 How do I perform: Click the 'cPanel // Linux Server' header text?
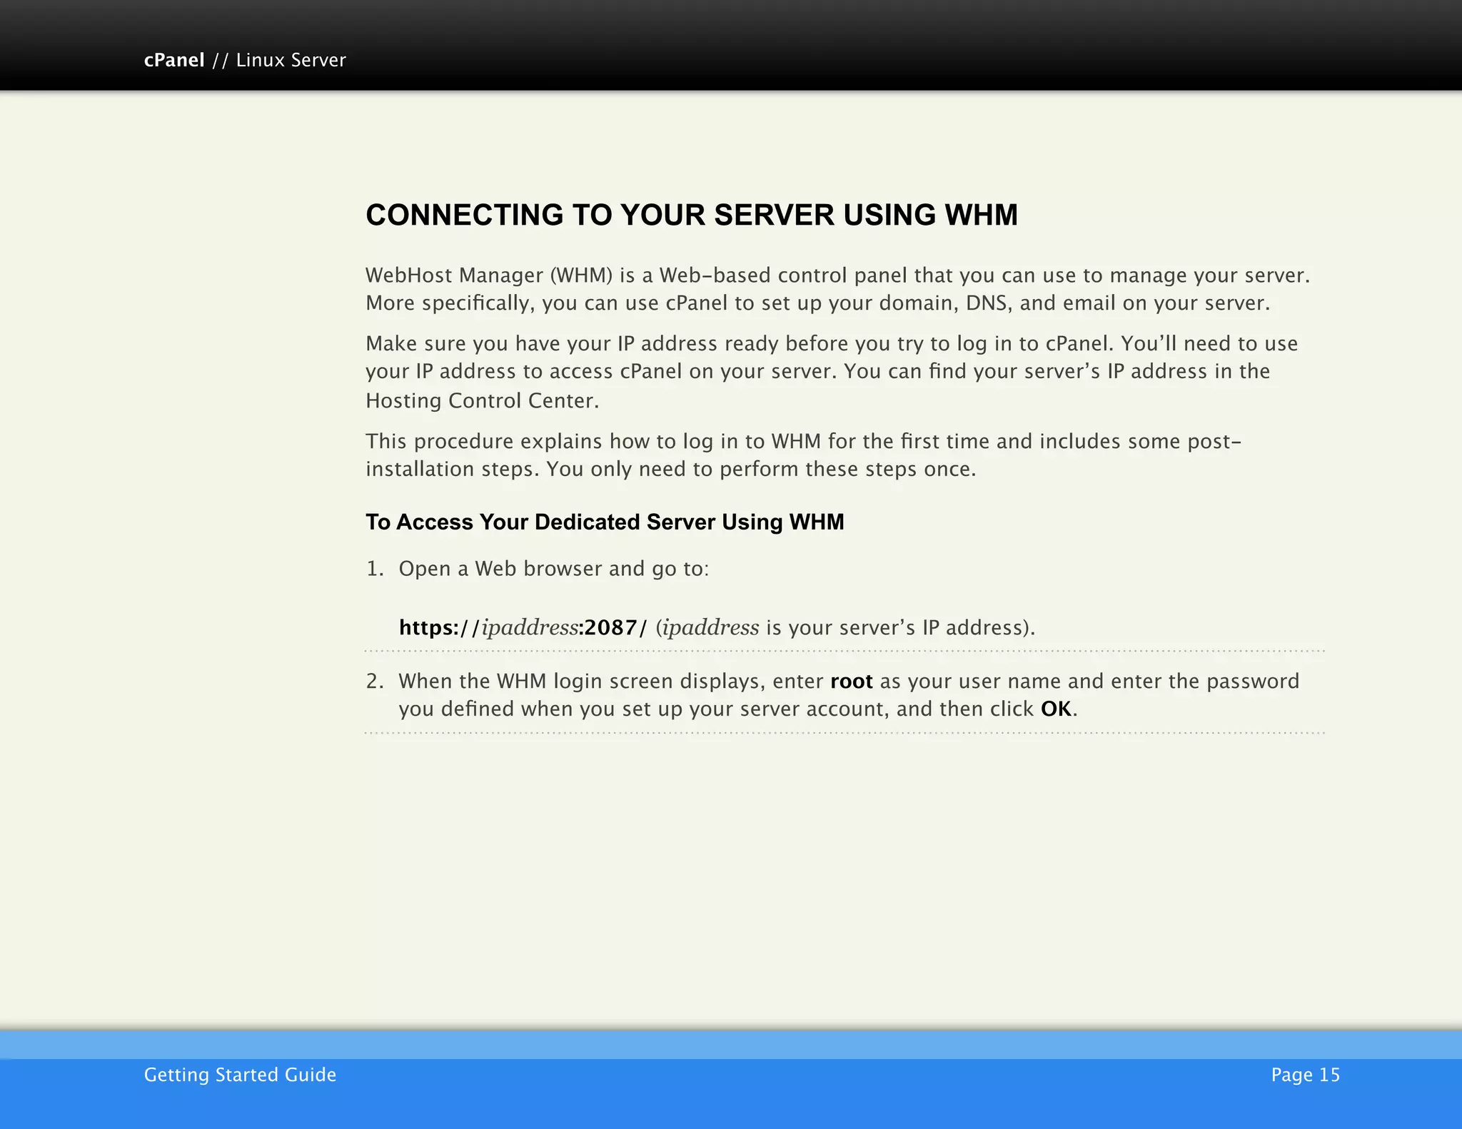[x=245, y=60]
